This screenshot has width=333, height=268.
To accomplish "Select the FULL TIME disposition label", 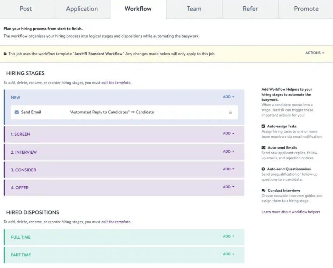I will point(21,237).
